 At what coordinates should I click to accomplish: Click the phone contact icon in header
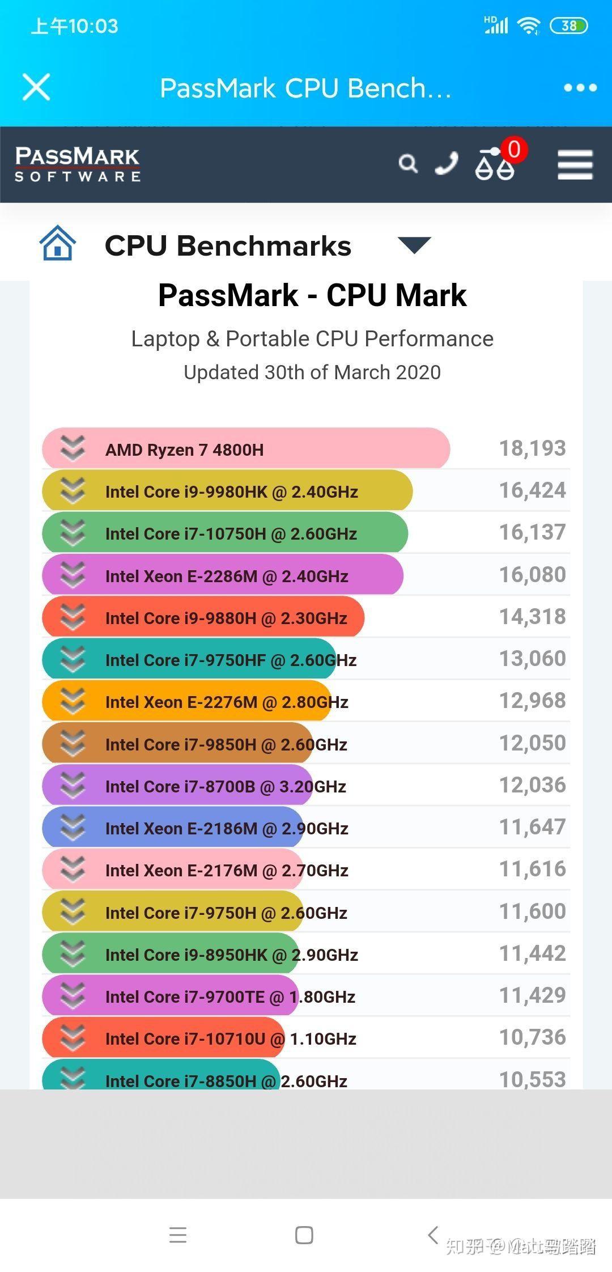446,164
